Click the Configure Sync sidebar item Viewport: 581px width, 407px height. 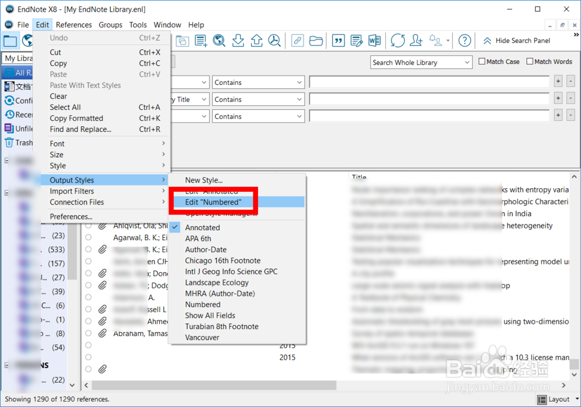[x=18, y=101]
